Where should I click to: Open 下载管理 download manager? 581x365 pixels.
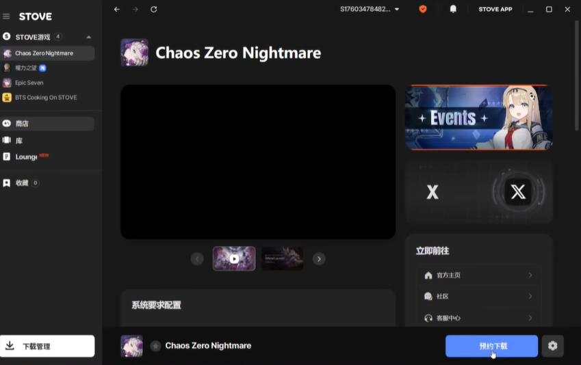(47, 346)
